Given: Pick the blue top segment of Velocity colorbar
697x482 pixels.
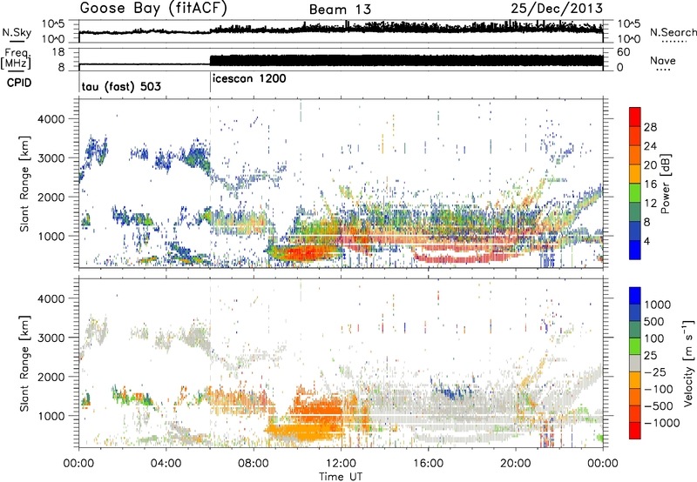Looking at the screenshot, I should point(635,296).
